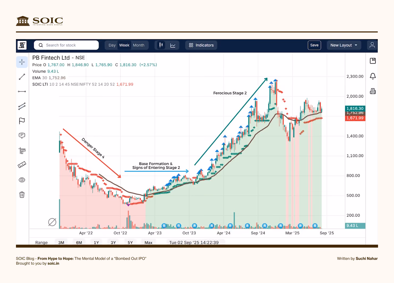This screenshot has height=283, width=394.
Task: Add a comment annotation with the callout tool
Action: (22, 136)
